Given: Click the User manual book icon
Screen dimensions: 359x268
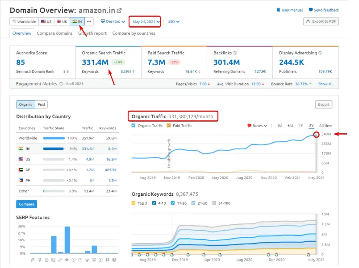Looking at the screenshot, I should click(279, 10).
